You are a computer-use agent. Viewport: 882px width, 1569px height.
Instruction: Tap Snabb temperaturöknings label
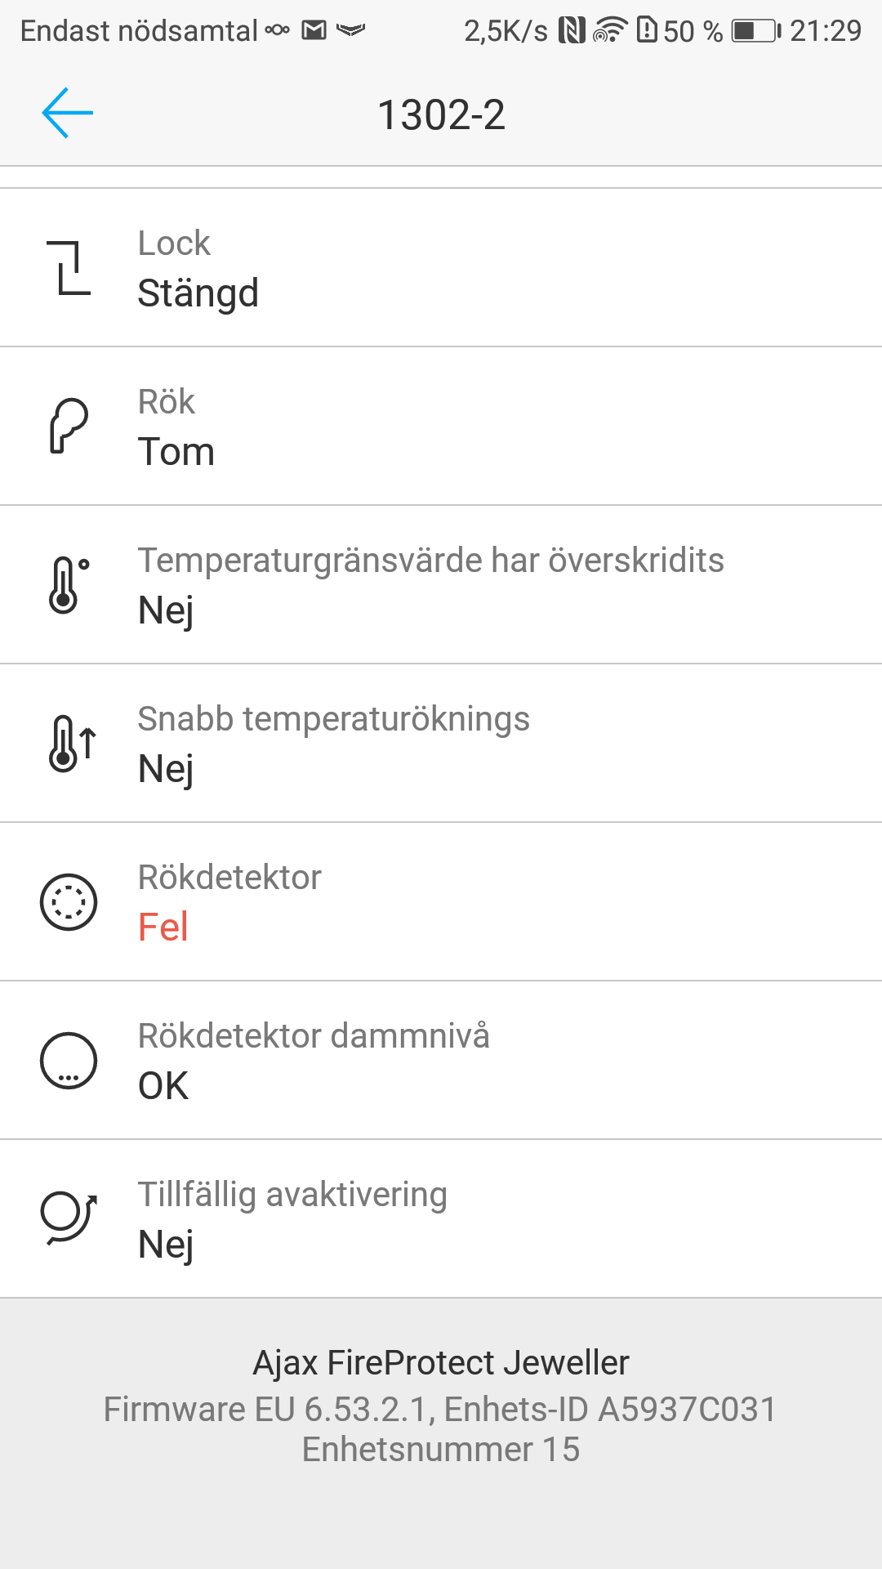(x=333, y=719)
